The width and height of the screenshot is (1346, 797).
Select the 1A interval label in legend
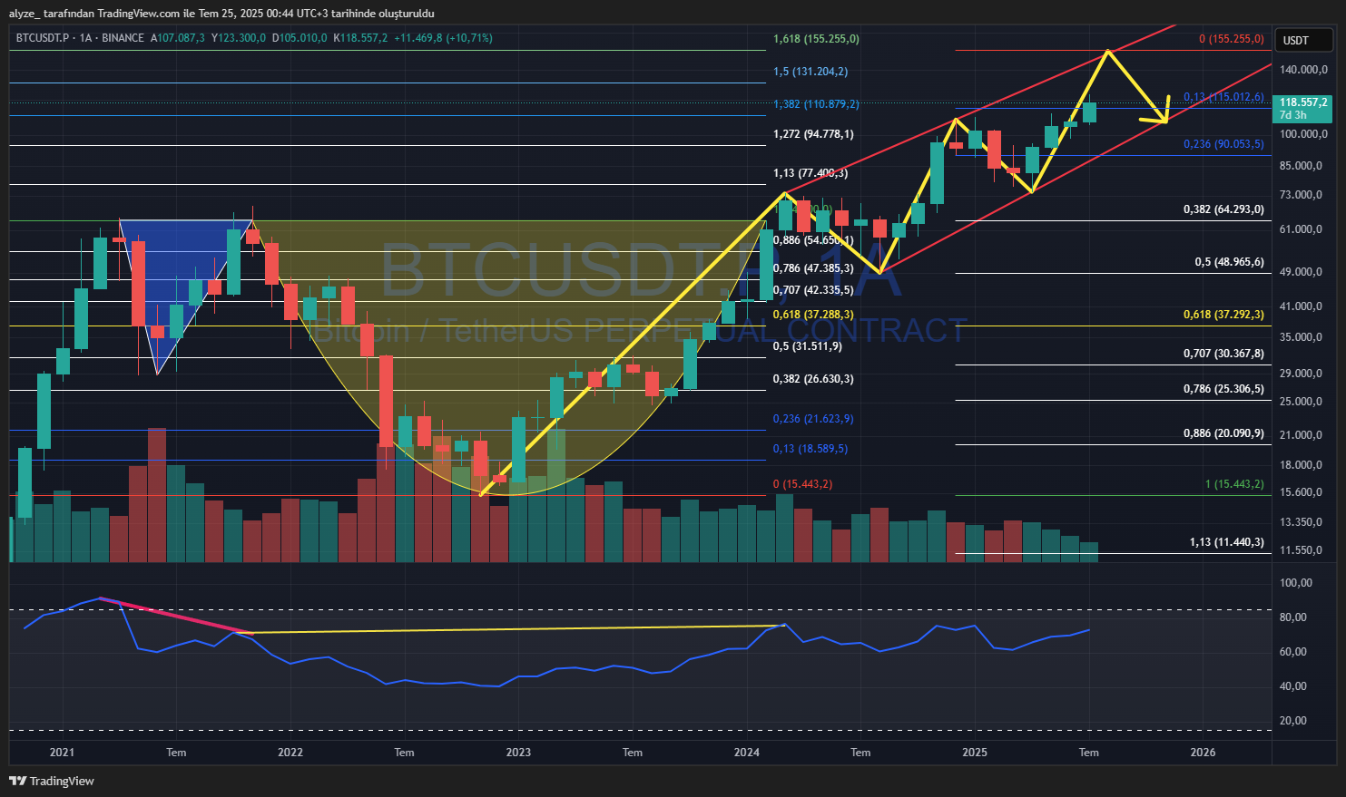pyautogui.click(x=86, y=38)
